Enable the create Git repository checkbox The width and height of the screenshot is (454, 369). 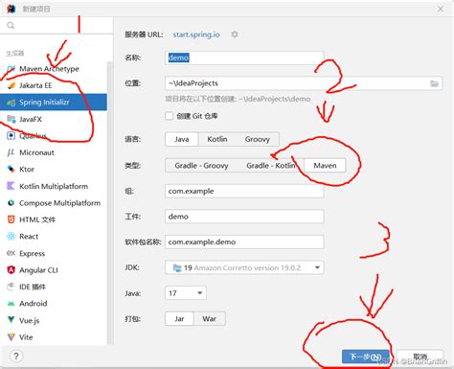click(170, 116)
